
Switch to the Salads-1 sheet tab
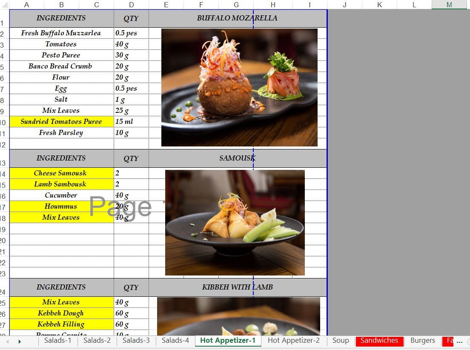[57, 341]
